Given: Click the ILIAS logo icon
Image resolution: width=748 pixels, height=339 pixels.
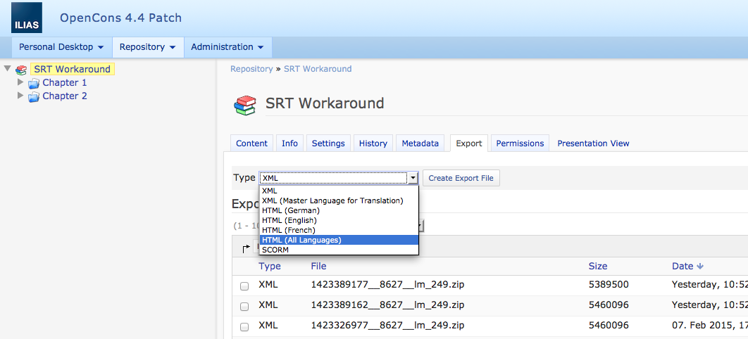Looking at the screenshot, I should pos(27,18).
